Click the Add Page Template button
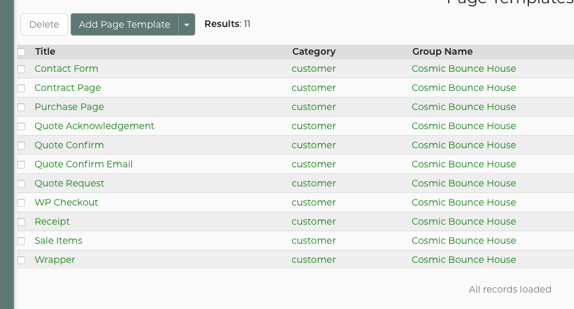 click(125, 24)
